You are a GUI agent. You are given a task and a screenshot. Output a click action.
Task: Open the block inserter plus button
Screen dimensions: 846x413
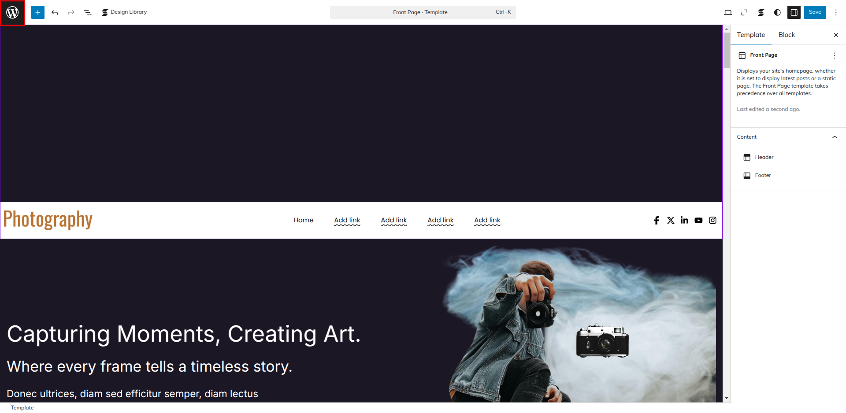click(x=38, y=12)
